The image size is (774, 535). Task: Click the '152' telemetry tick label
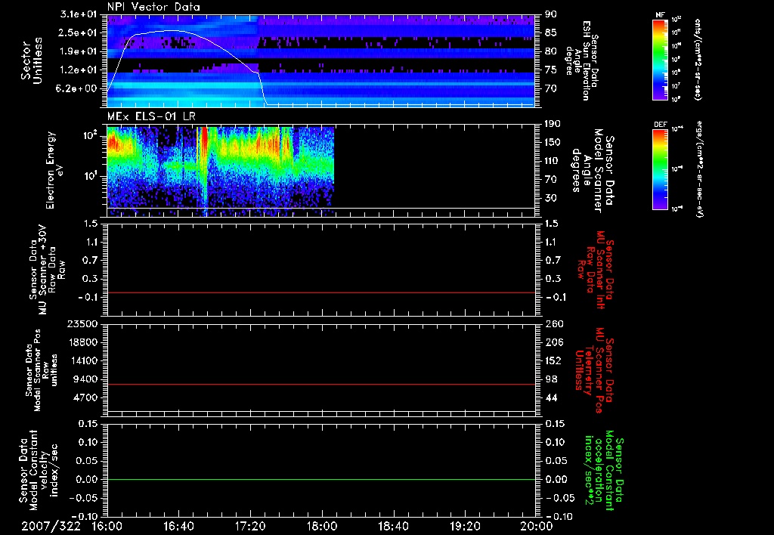coord(554,360)
